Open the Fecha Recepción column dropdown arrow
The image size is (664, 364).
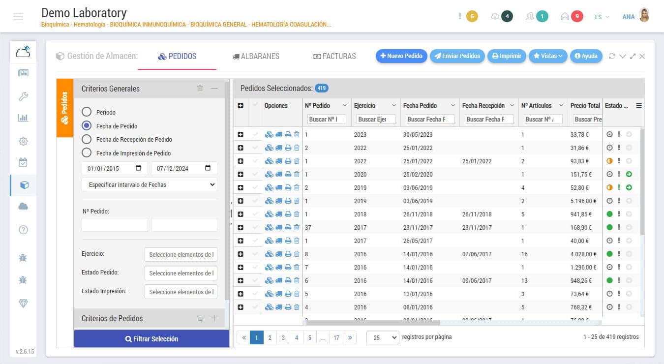(512, 105)
